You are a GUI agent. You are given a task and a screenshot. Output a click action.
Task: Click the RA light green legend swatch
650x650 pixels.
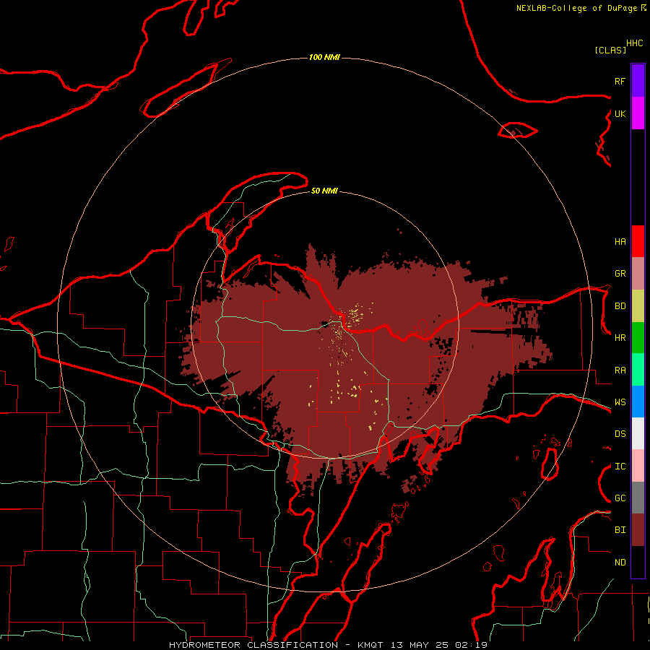click(x=638, y=370)
